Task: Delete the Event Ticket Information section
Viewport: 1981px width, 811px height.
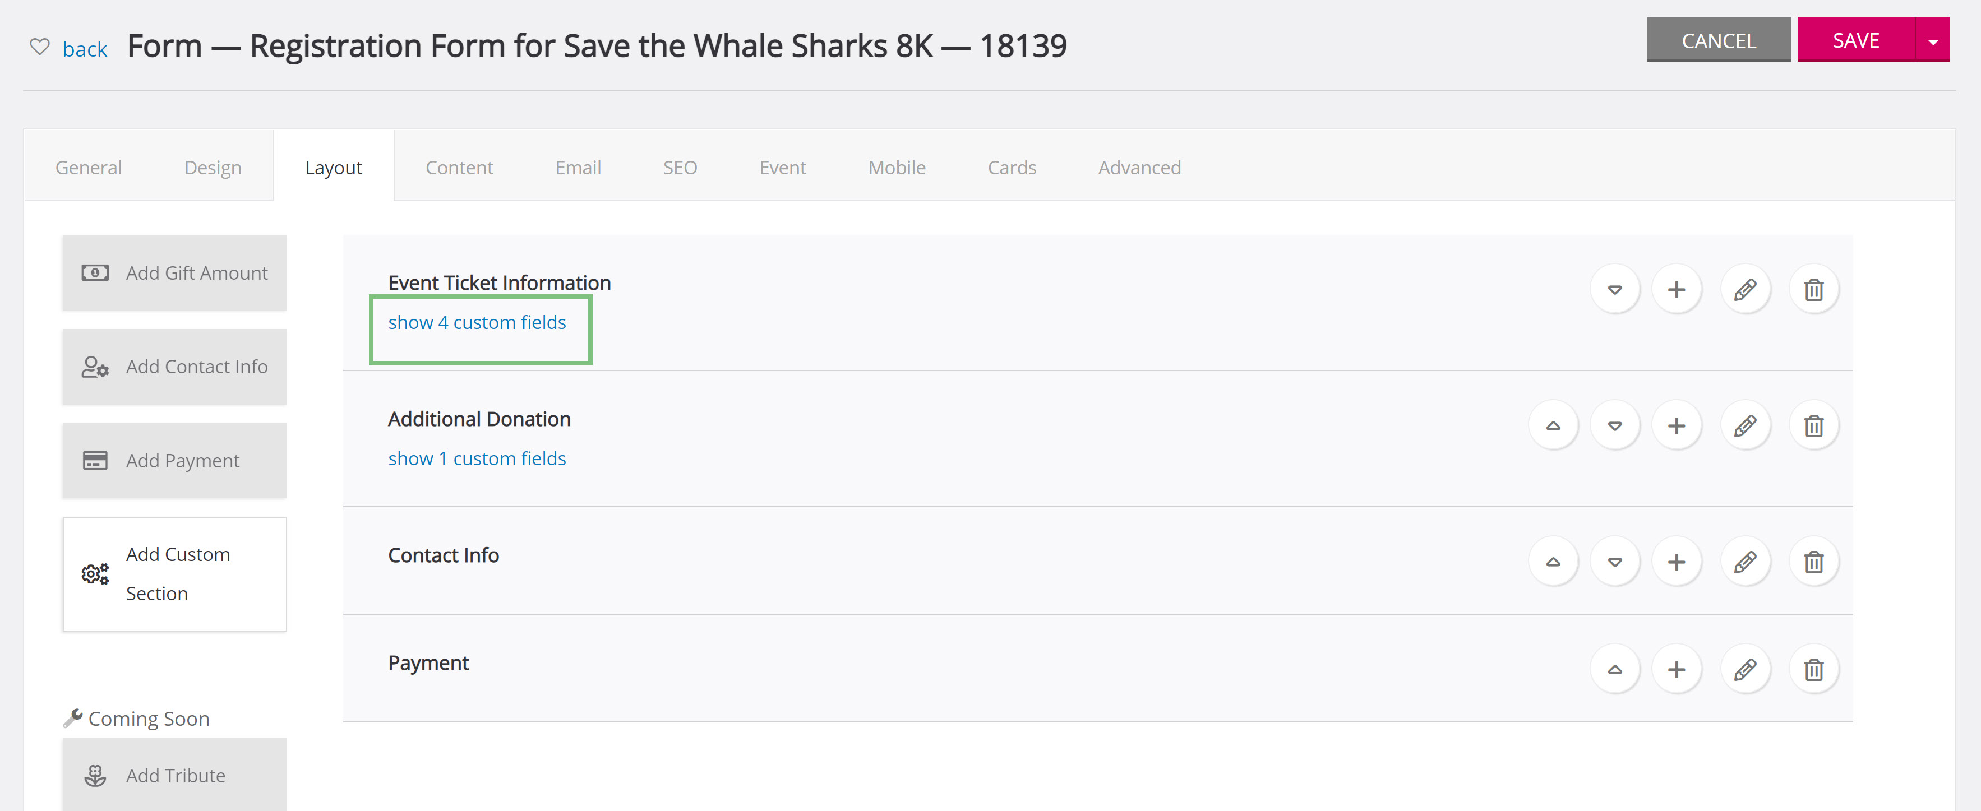Action: 1813,290
